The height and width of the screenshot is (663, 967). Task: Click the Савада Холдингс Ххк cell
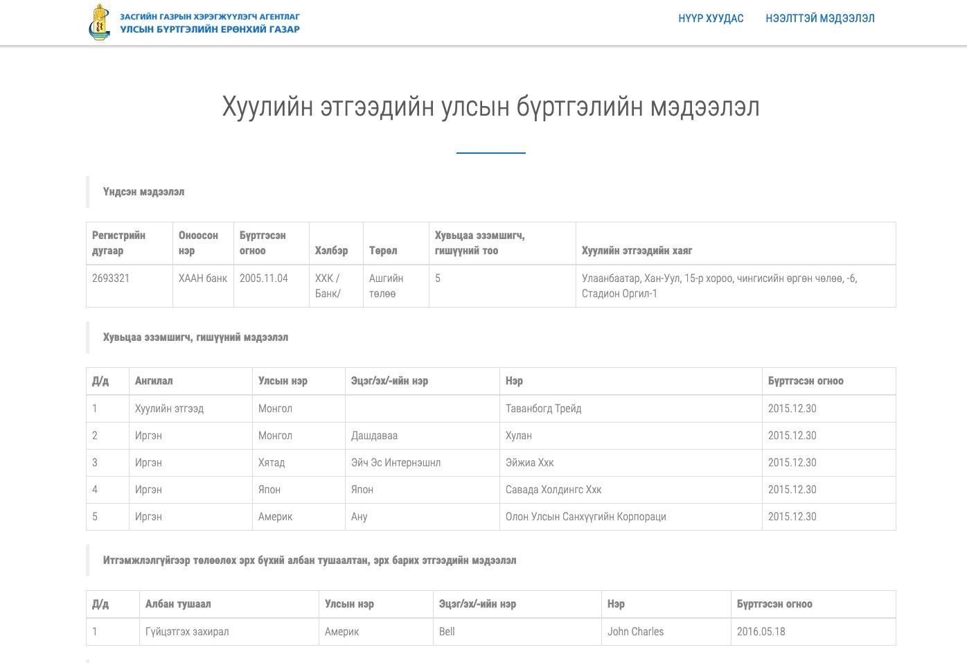click(553, 490)
